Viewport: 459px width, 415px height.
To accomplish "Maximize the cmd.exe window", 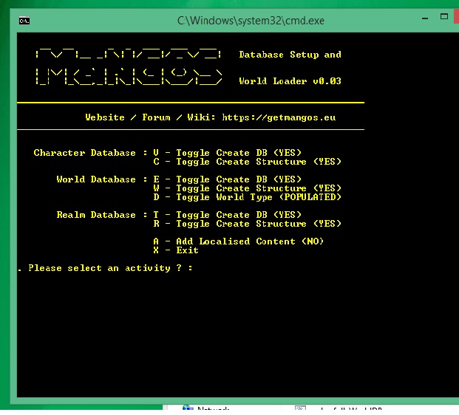I will click(444, 17).
